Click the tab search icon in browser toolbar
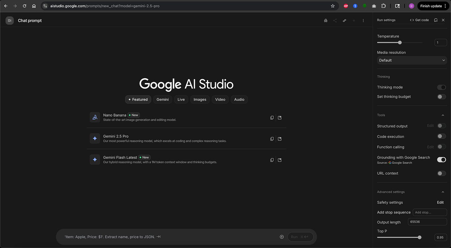This screenshot has width=451, height=248. 397,6
